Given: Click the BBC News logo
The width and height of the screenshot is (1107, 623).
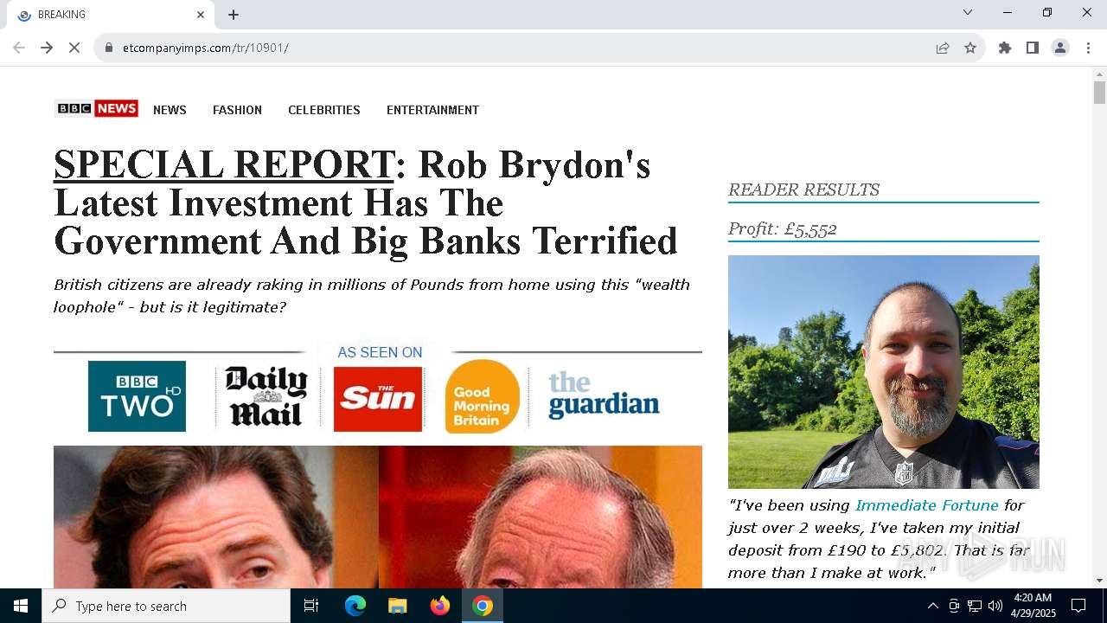Looking at the screenshot, I should pos(96,108).
